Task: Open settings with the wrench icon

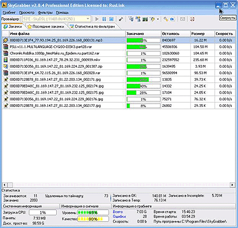Action: [166, 19]
